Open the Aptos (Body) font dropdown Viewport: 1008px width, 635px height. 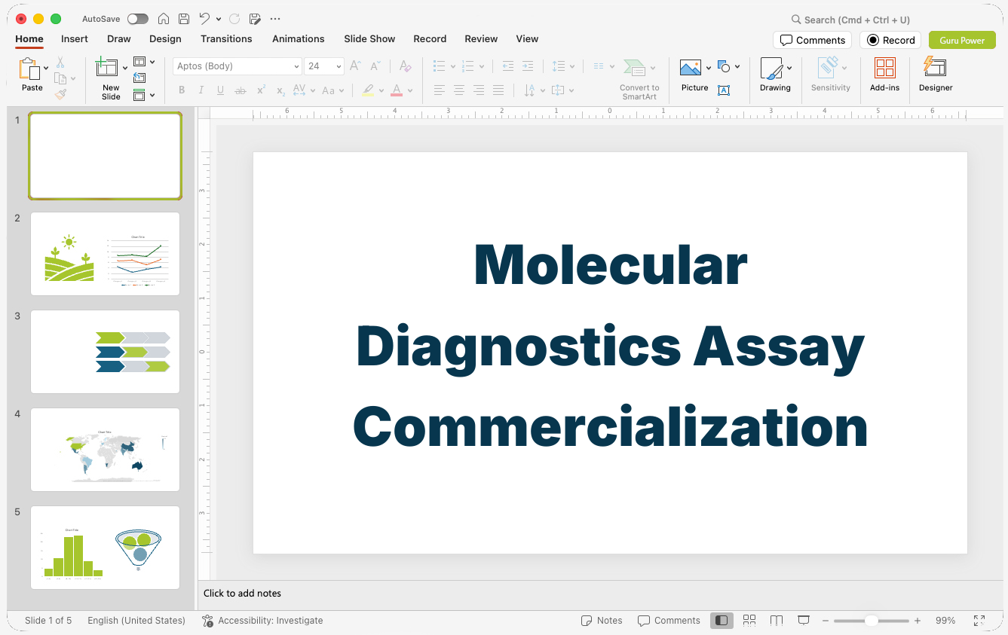(x=296, y=66)
